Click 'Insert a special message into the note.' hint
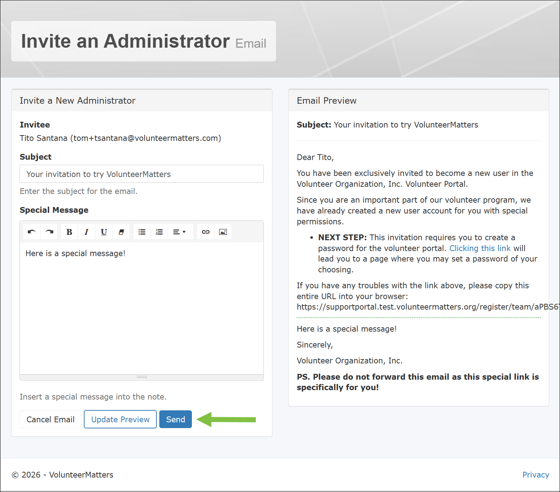Screen dimensions: 560x492 93,397
